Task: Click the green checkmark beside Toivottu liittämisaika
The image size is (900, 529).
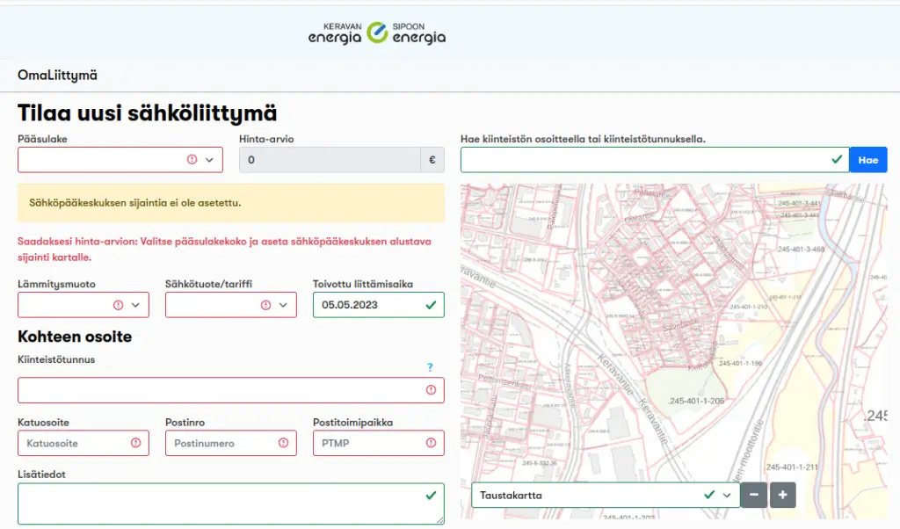Action: tap(430, 304)
